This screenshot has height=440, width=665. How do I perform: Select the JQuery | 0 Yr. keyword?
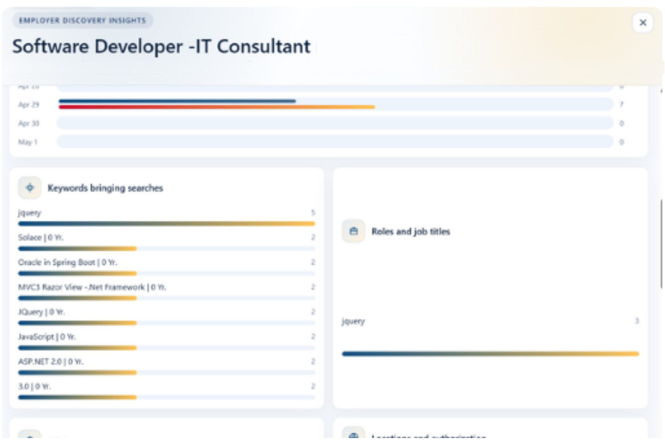[x=42, y=312]
